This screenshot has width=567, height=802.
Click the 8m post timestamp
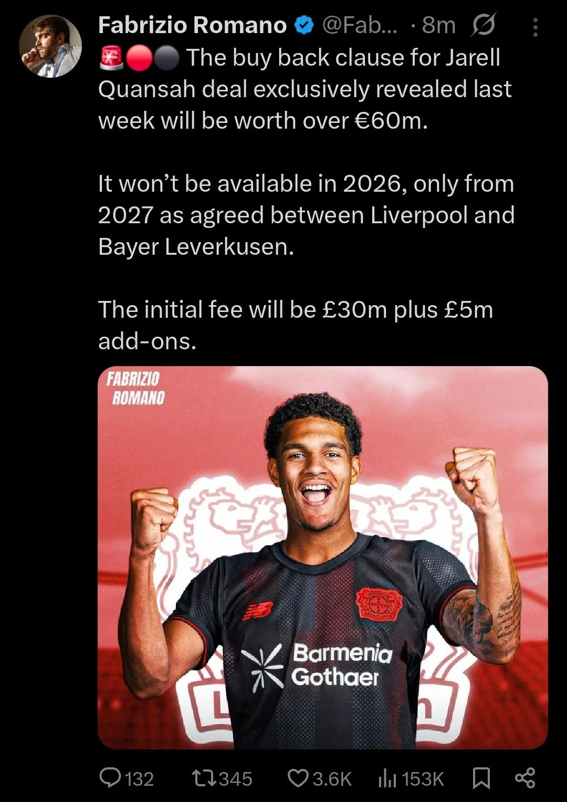pos(438,25)
